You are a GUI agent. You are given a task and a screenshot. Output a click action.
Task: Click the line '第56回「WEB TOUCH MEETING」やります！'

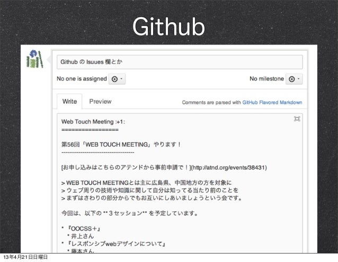(x=121, y=144)
